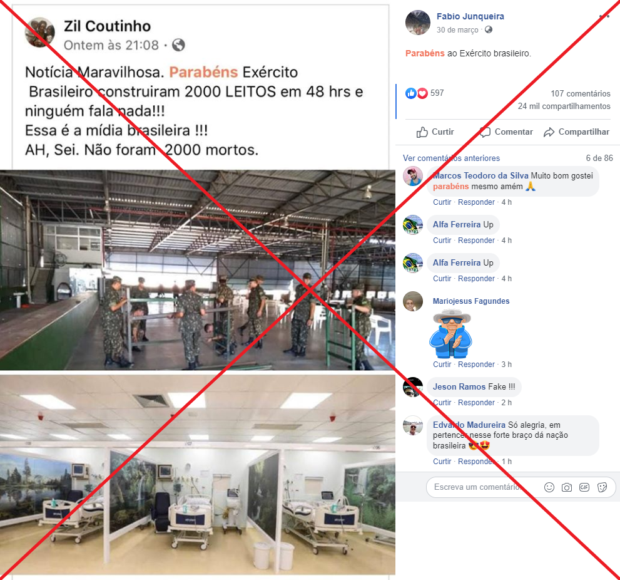Open the sticker icon in comment box
This screenshot has width=620, height=580.
[x=602, y=487]
